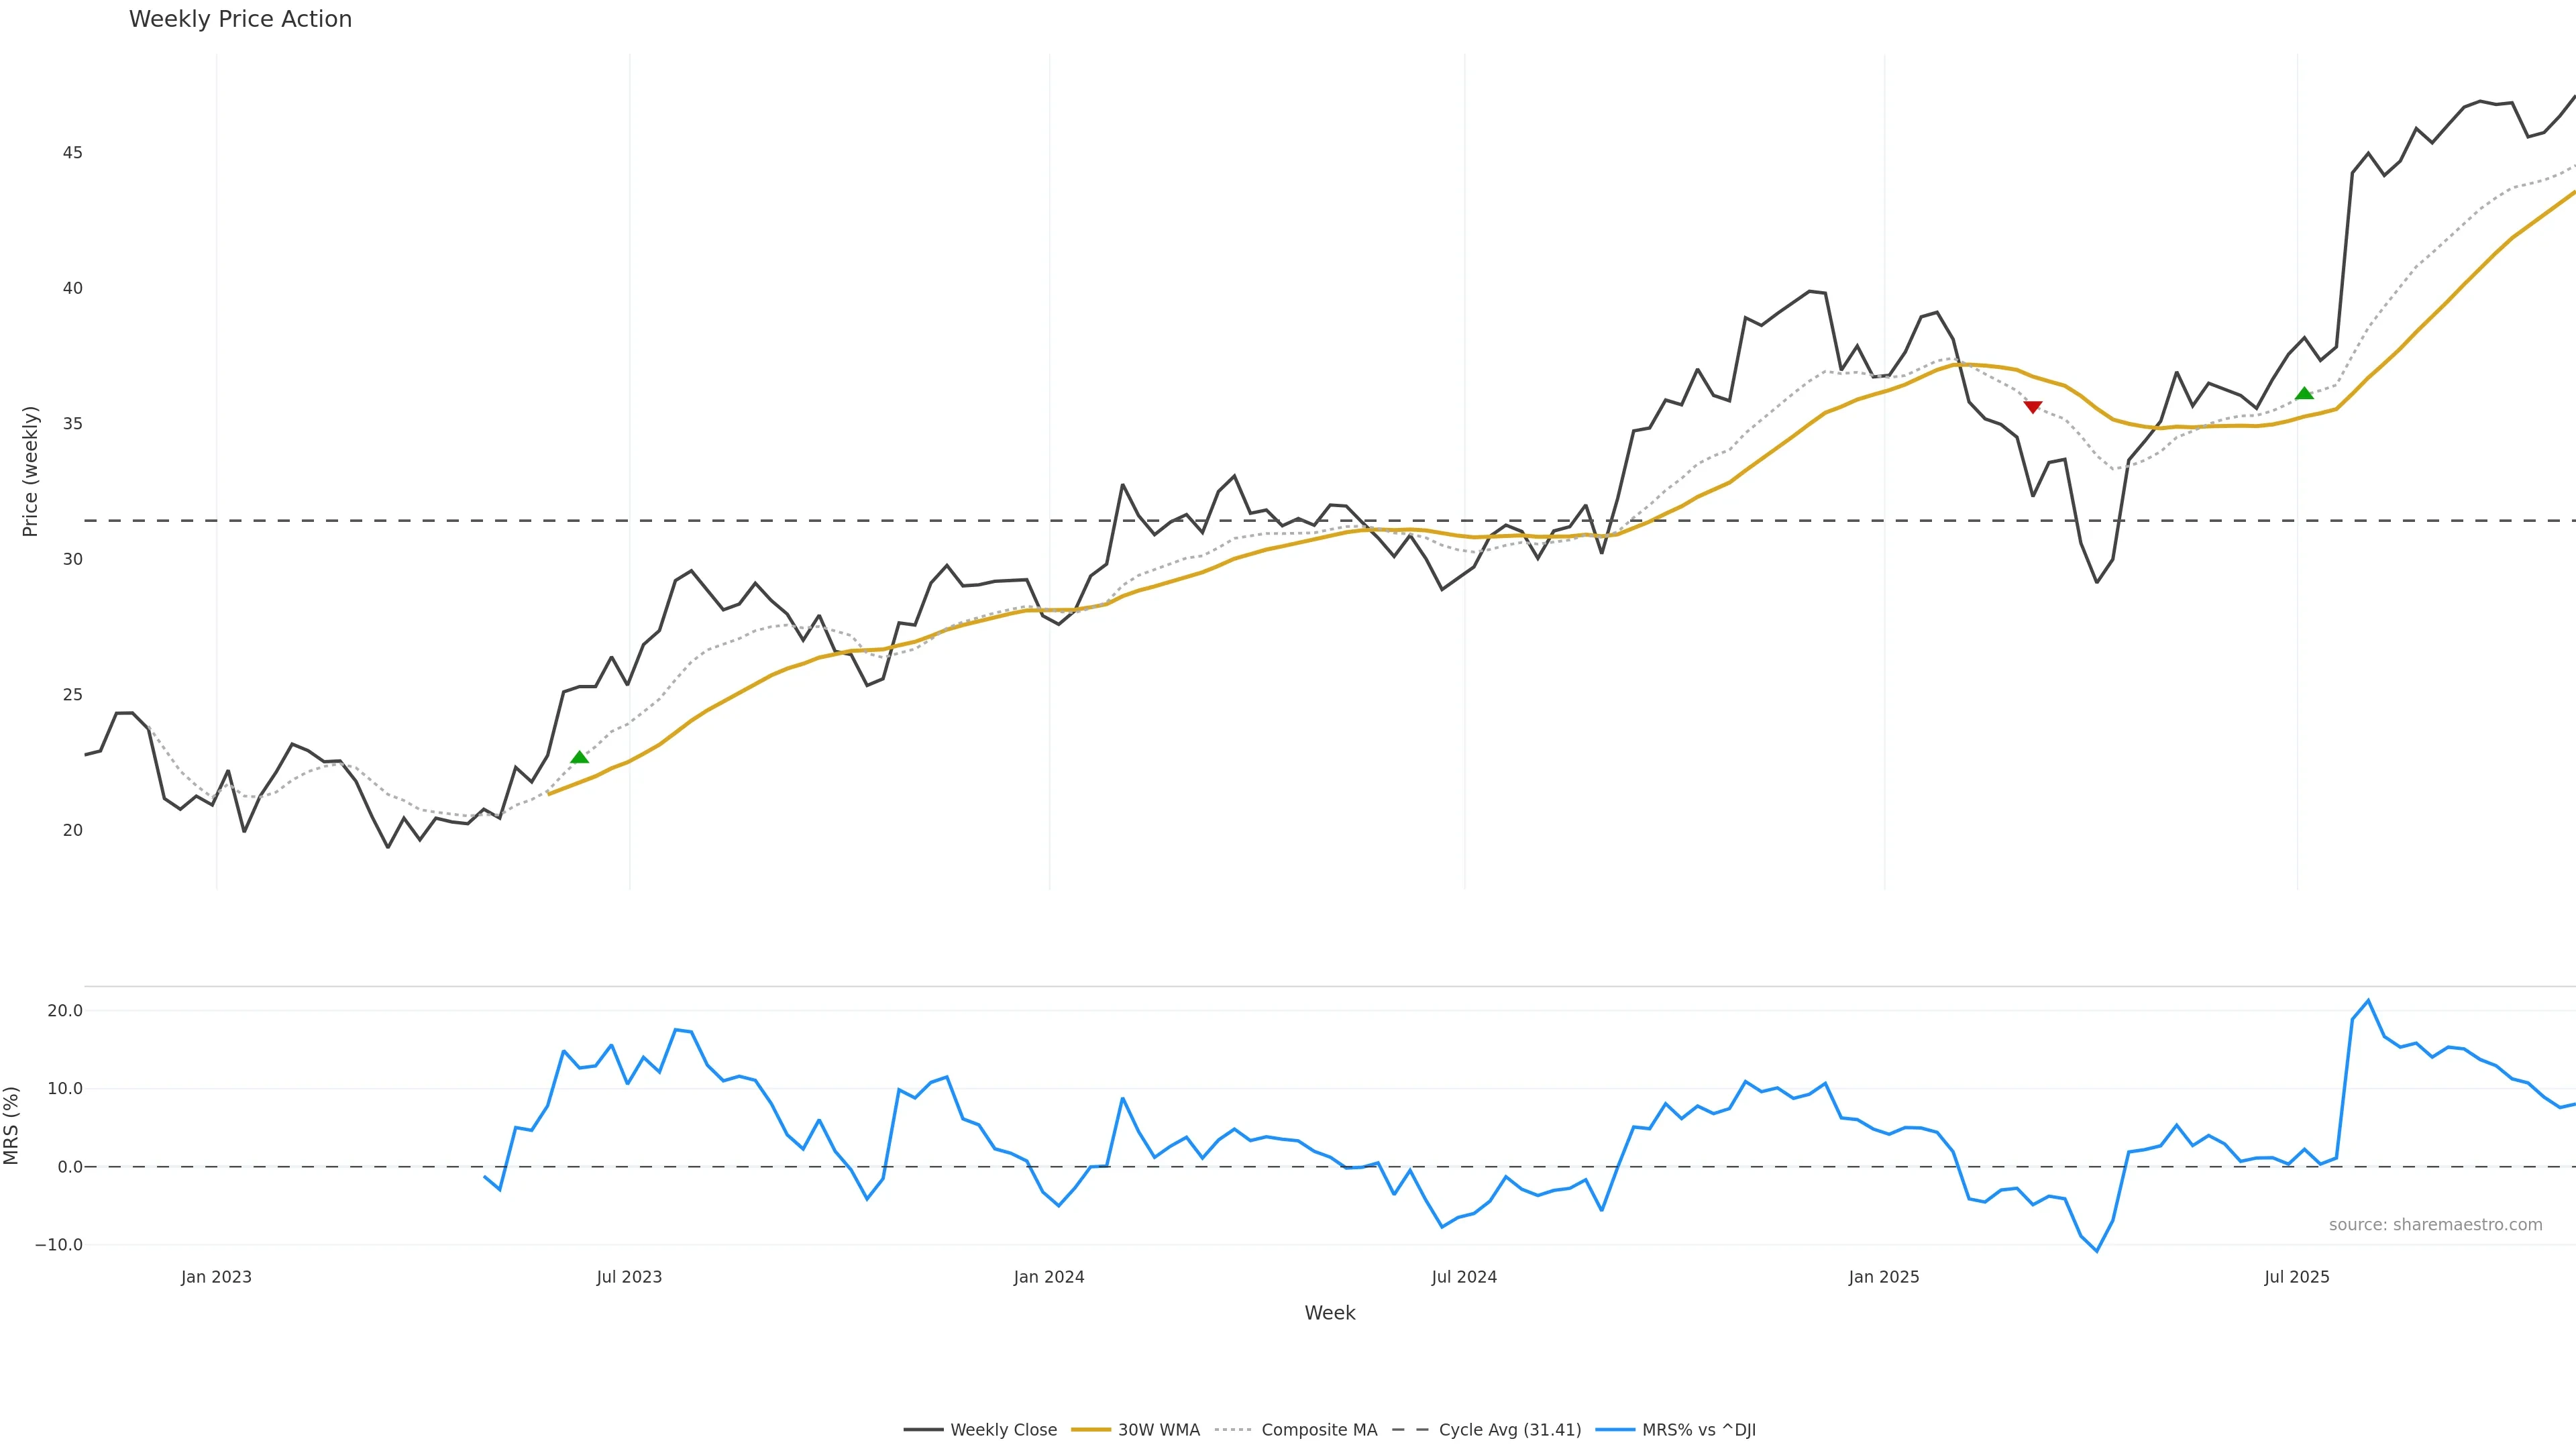Click the red downward triangle sell marker
The image size is (2576, 1449).
[x=2032, y=407]
